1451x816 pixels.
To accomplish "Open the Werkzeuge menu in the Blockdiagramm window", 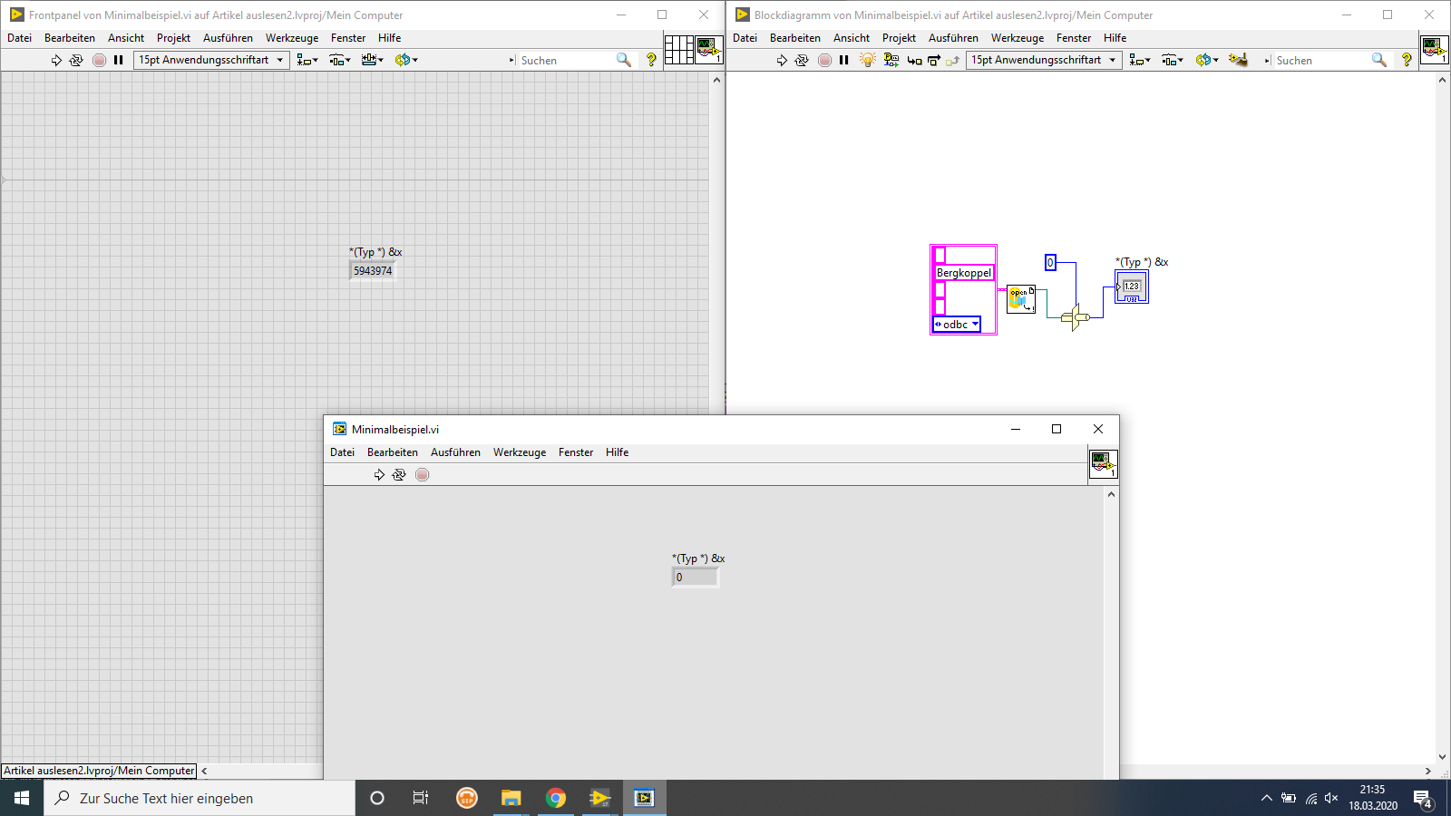I will [x=1018, y=38].
